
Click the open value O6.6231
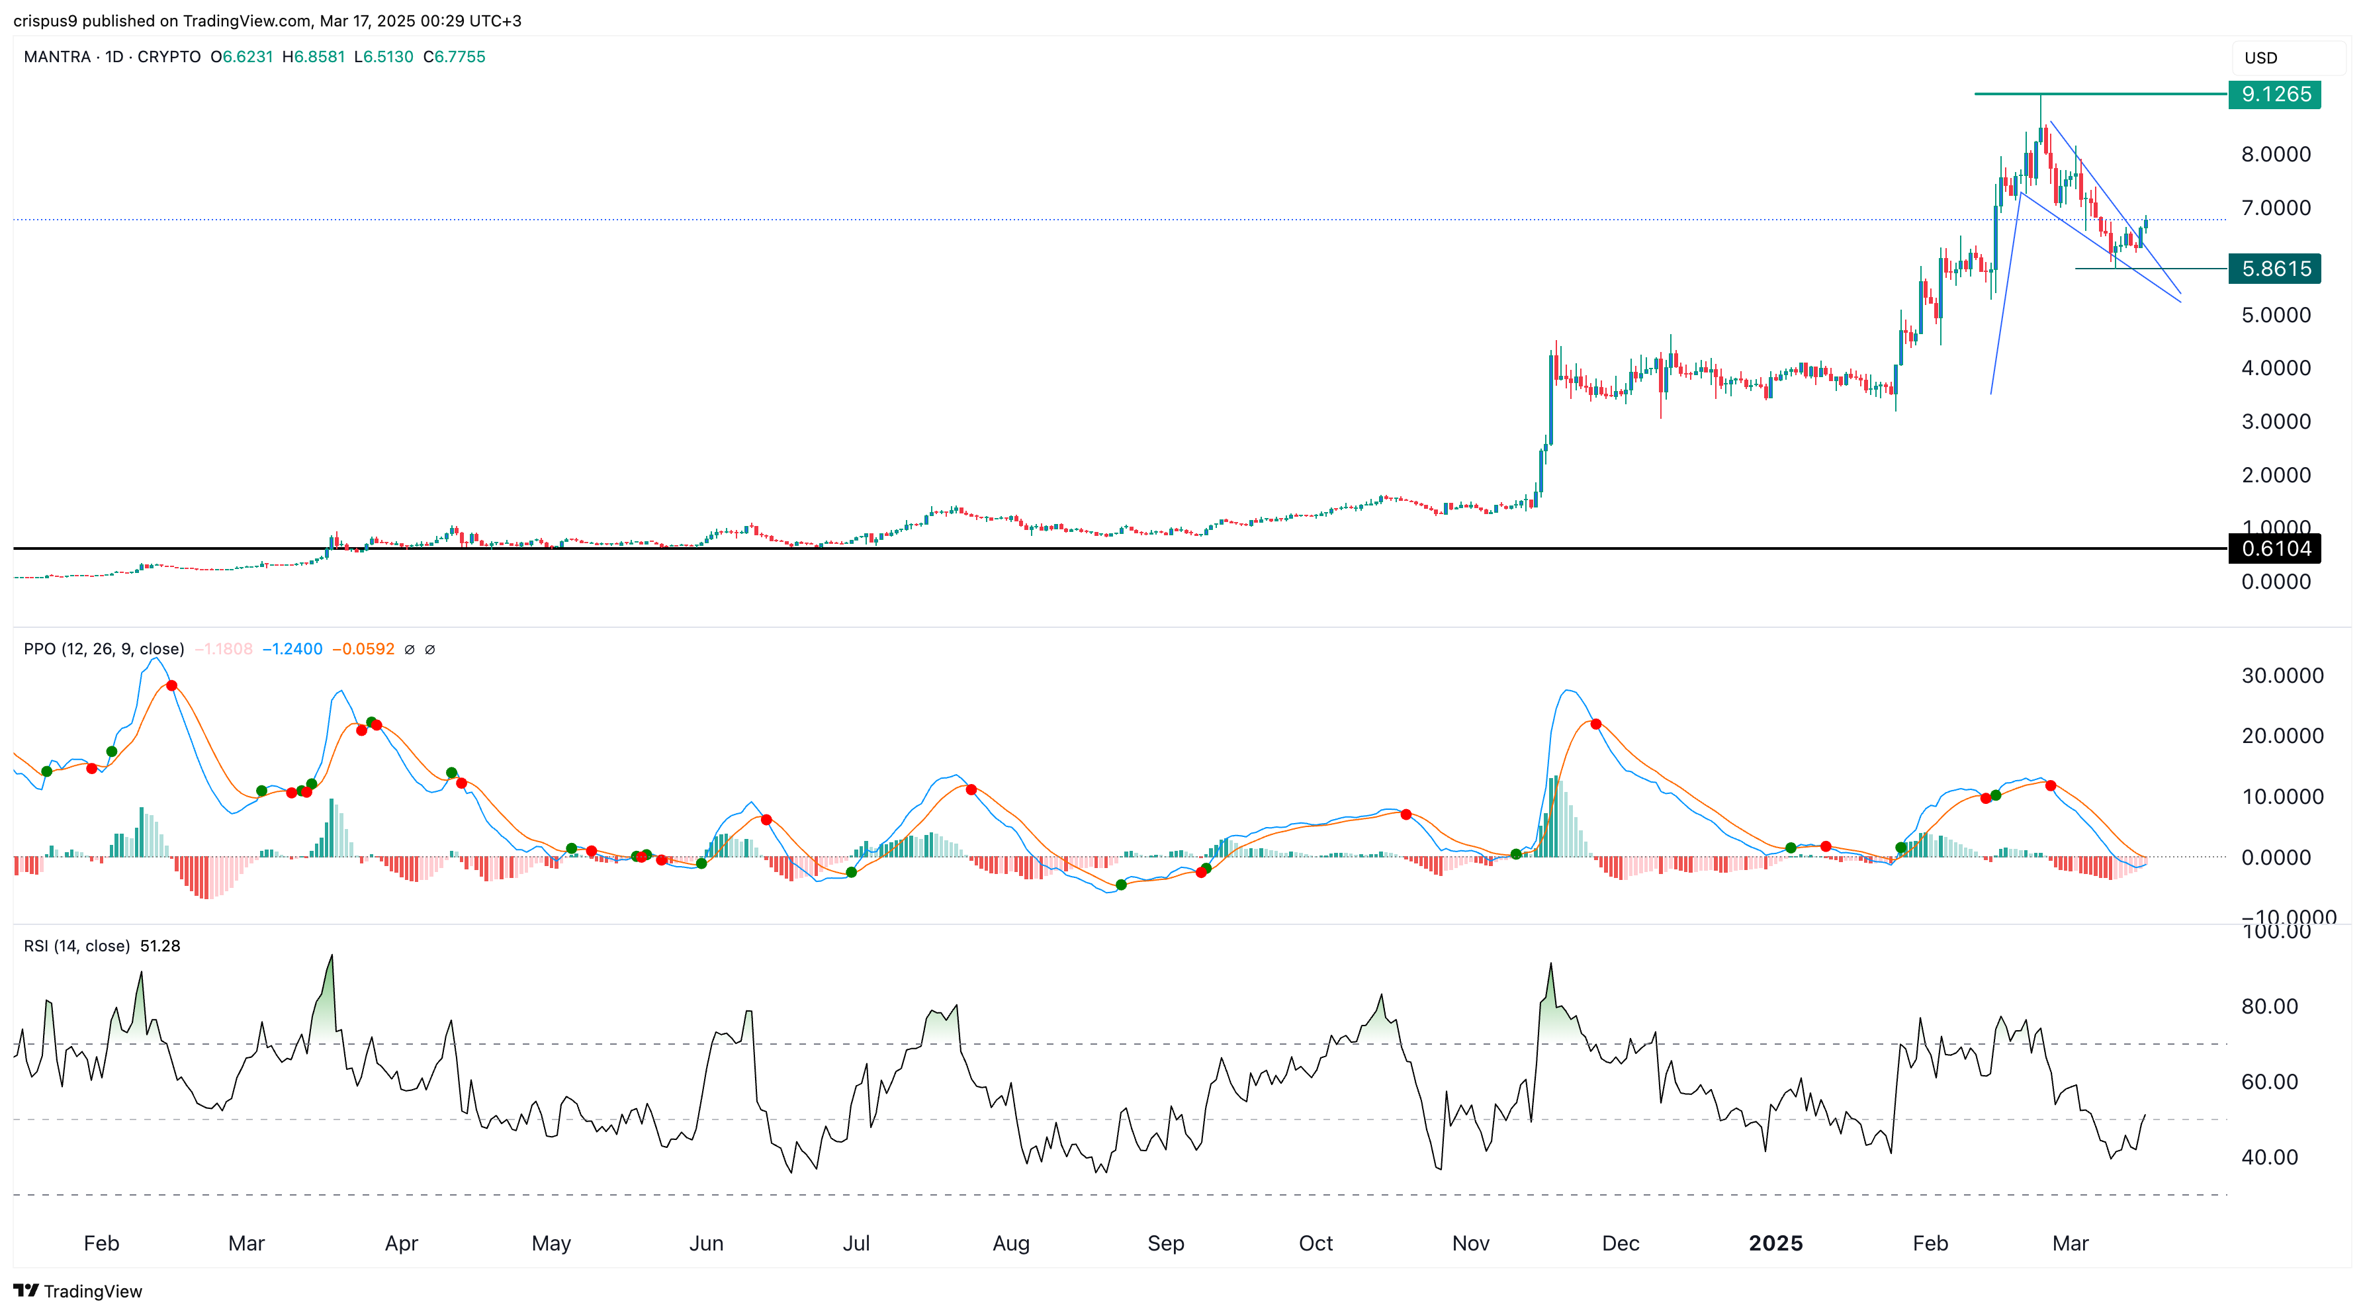[242, 57]
